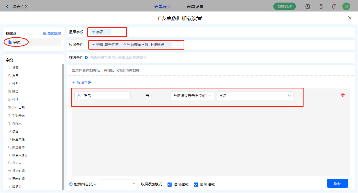Click the red trash delete icon
The width and height of the screenshot is (358, 193).
(x=343, y=95)
